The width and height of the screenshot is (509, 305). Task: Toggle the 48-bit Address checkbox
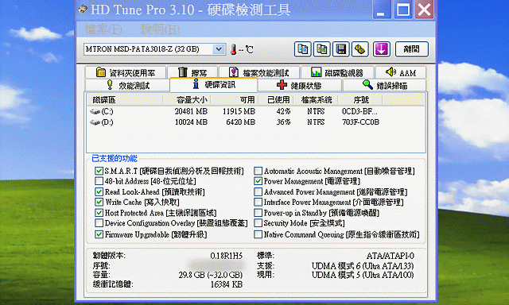(x=99, y=181)
